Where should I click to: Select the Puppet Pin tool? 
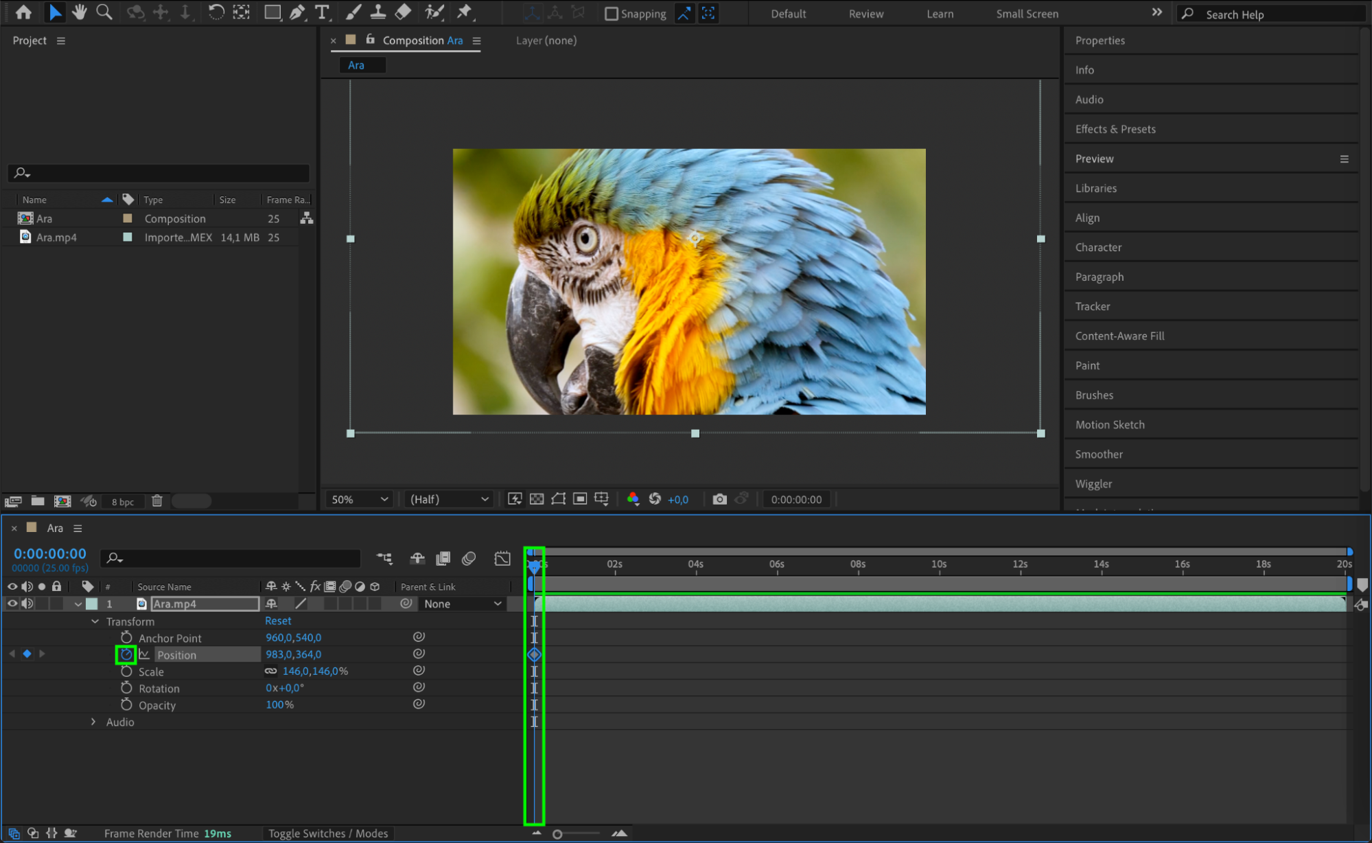point(465,12)
